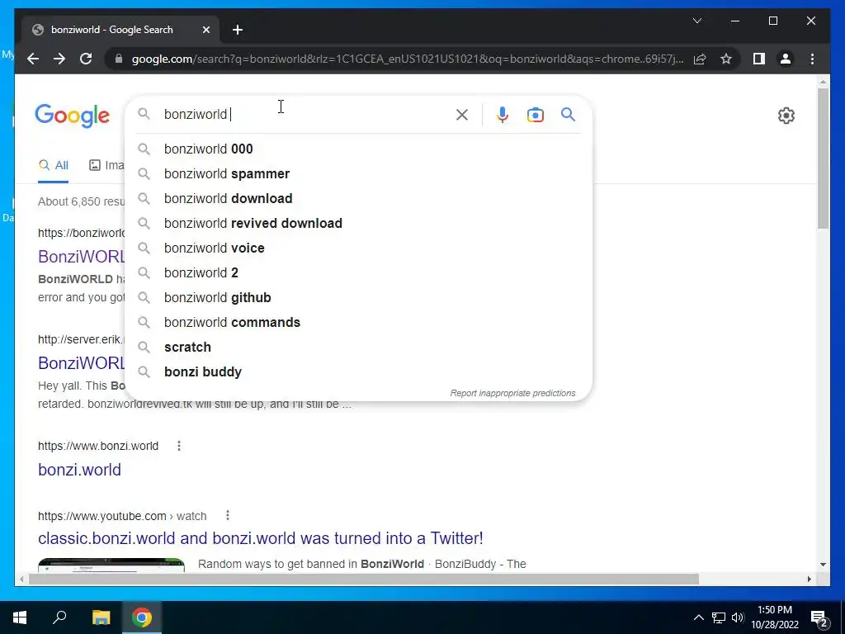View site information padlock icon
Viewport: 845px width, 634px height.
119,59
